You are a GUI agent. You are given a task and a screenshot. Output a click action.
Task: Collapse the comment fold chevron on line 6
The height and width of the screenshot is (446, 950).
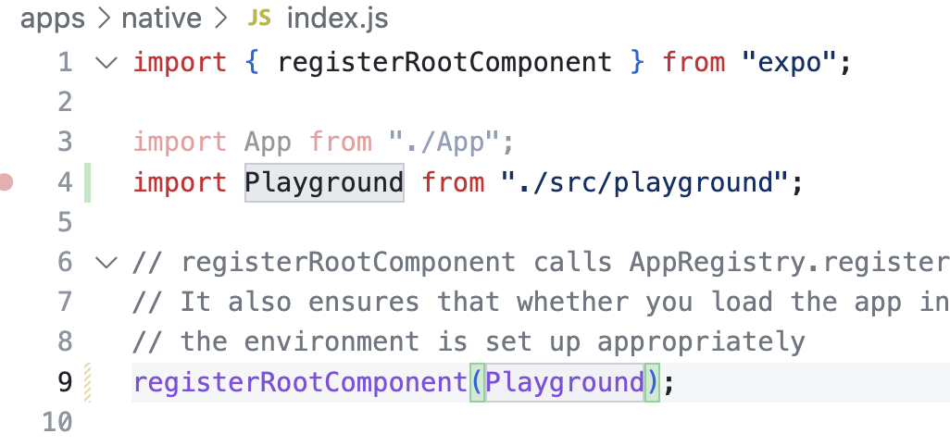click(106, 262)
